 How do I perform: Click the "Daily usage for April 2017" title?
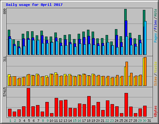(x=34, y=5)
